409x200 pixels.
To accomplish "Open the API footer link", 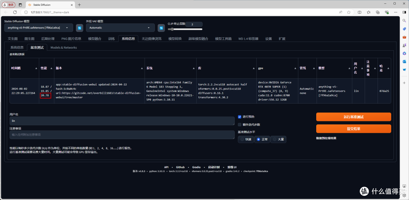I will [166, 167].
